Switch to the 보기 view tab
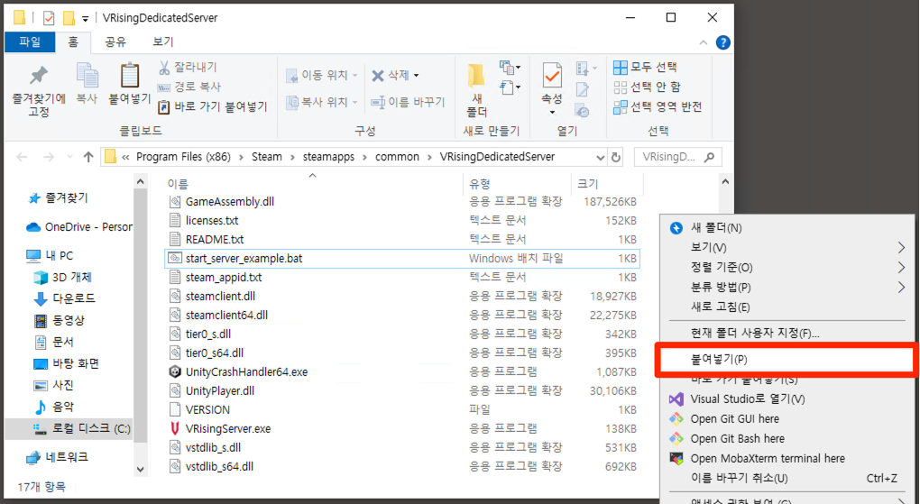The height and width of the screenshot is (504, 920). [x=162, y=41]
